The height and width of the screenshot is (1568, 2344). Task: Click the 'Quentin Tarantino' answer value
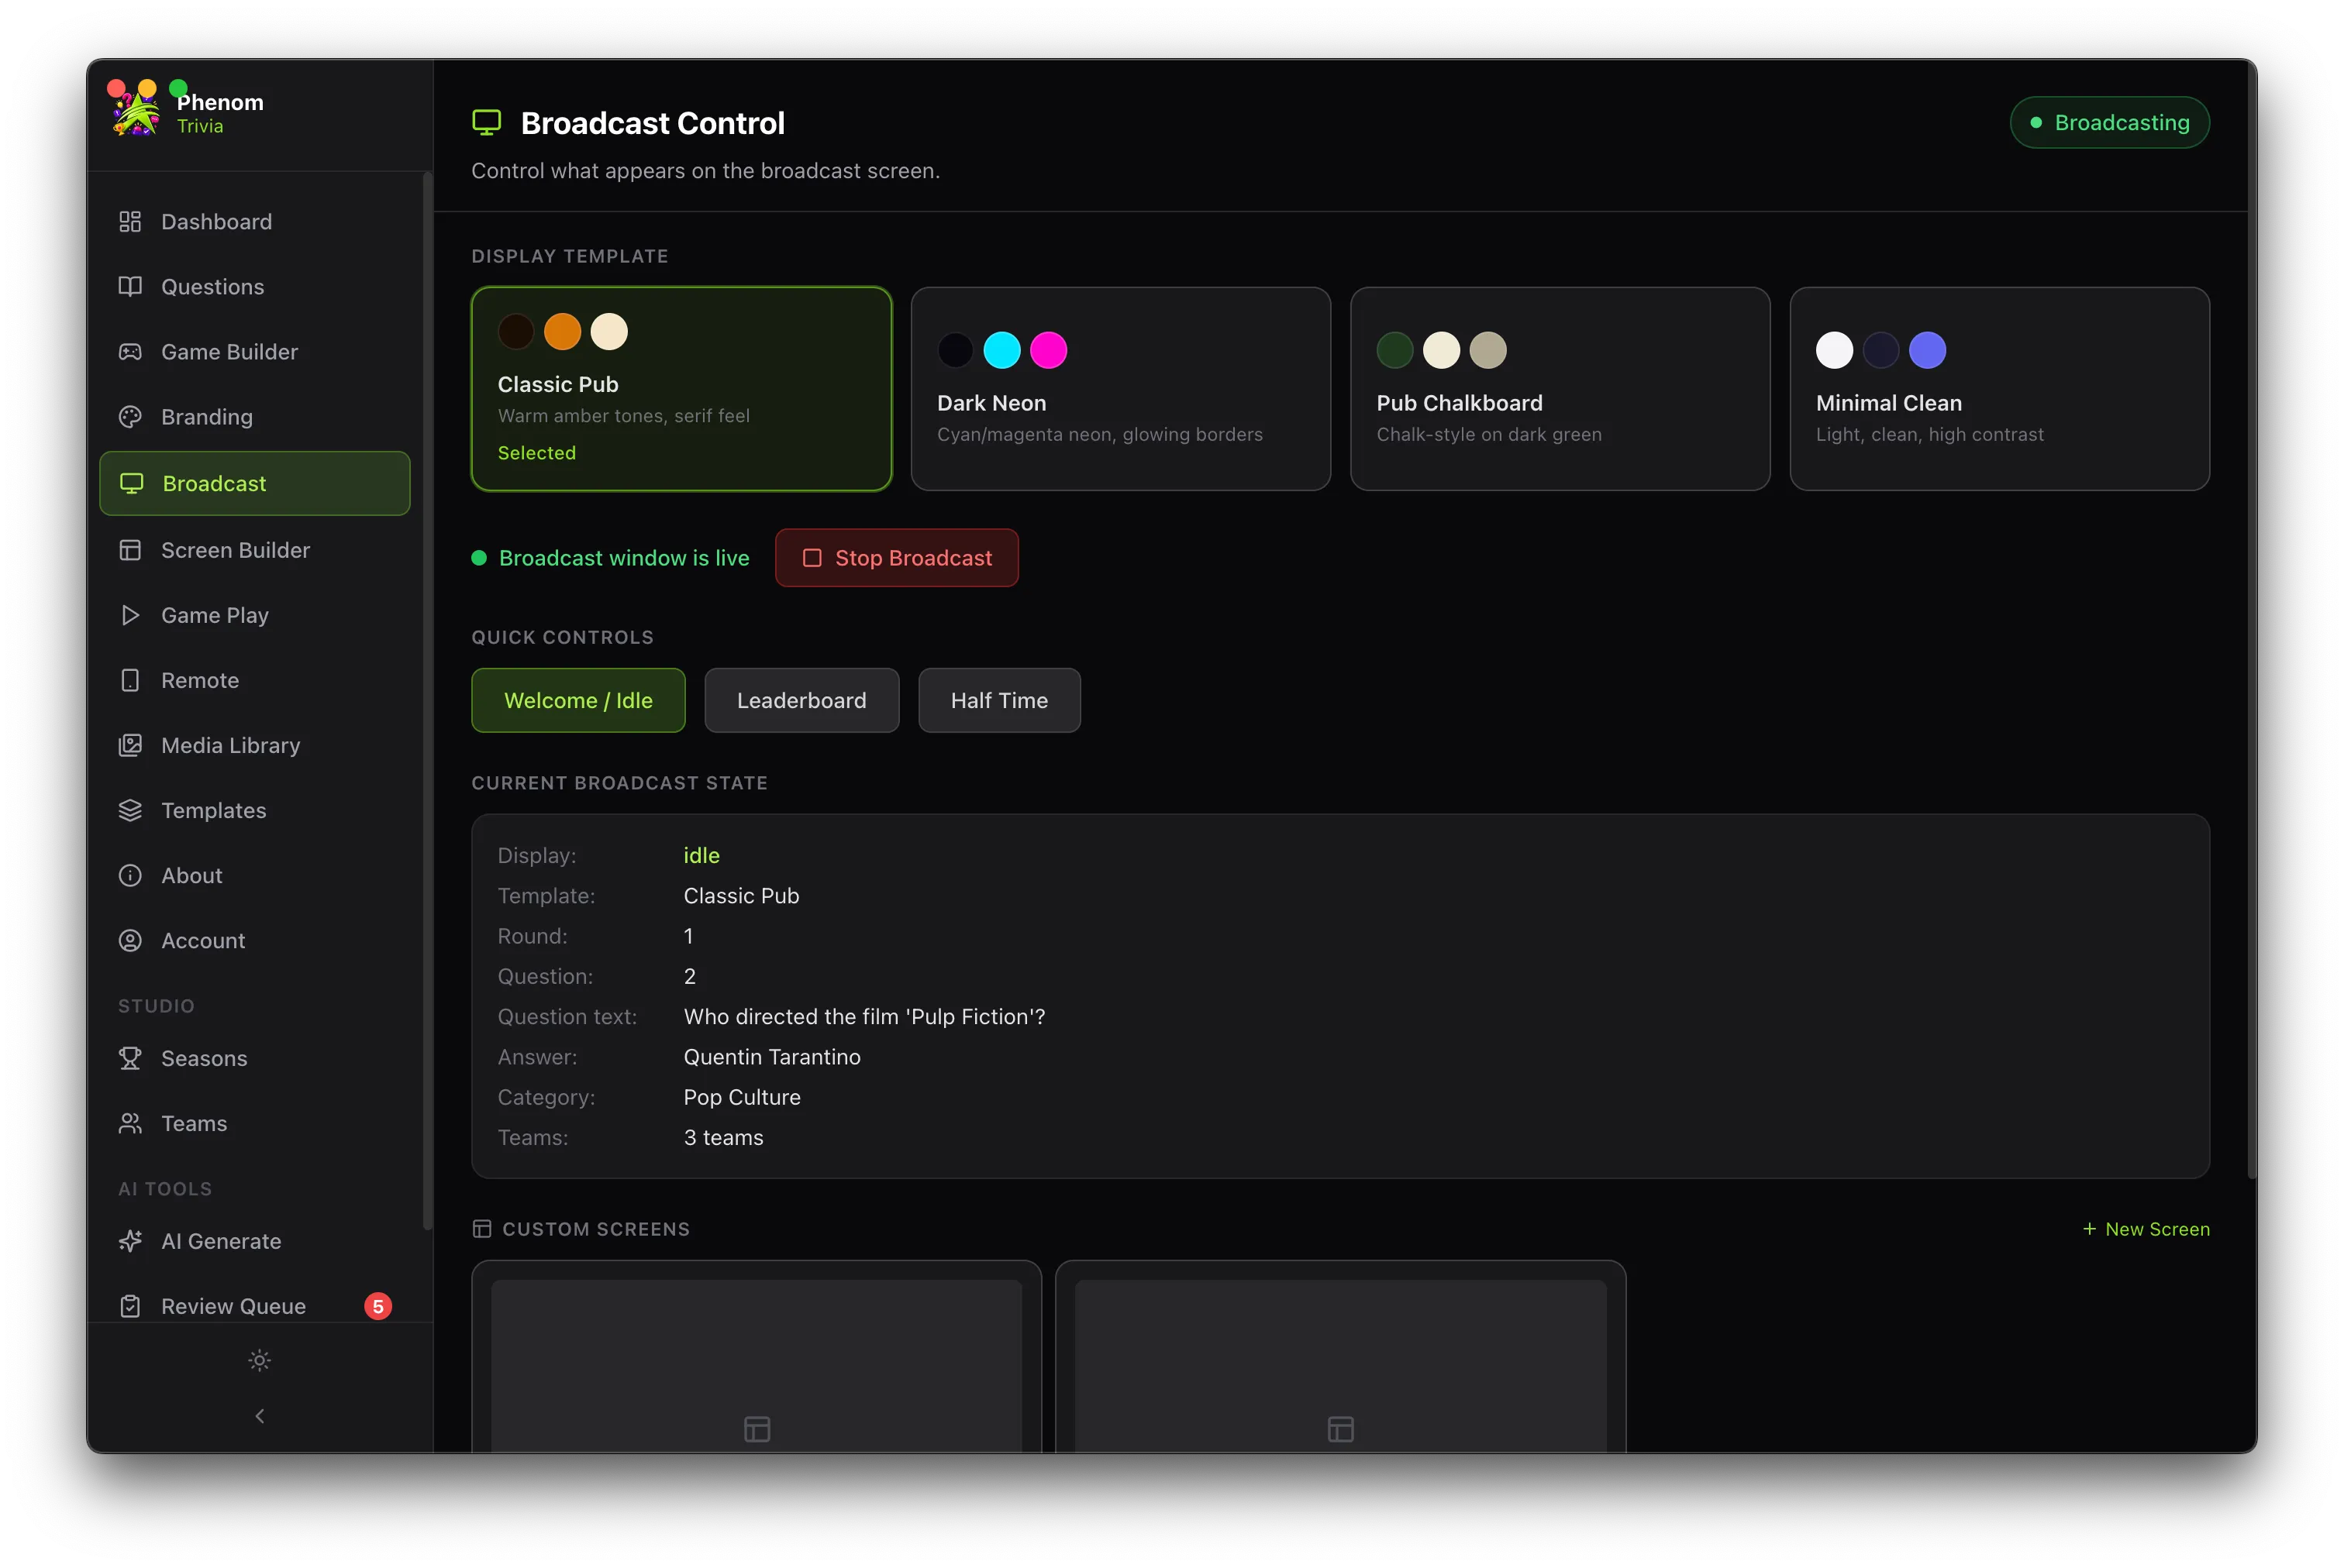pyautogui.click(x=771, y=1057)
